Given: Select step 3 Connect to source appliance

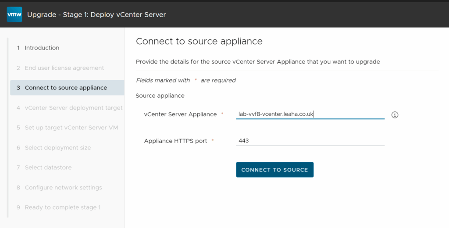Looking at the screenshot, I should (x=67, y=88).
